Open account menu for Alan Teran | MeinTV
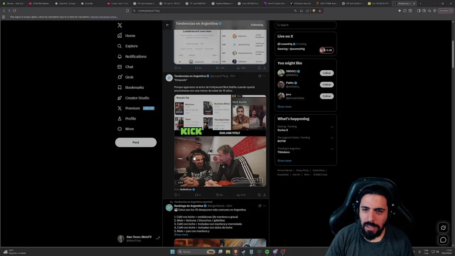The height and width of the screenshot is (256, 455). coord(138,239)
